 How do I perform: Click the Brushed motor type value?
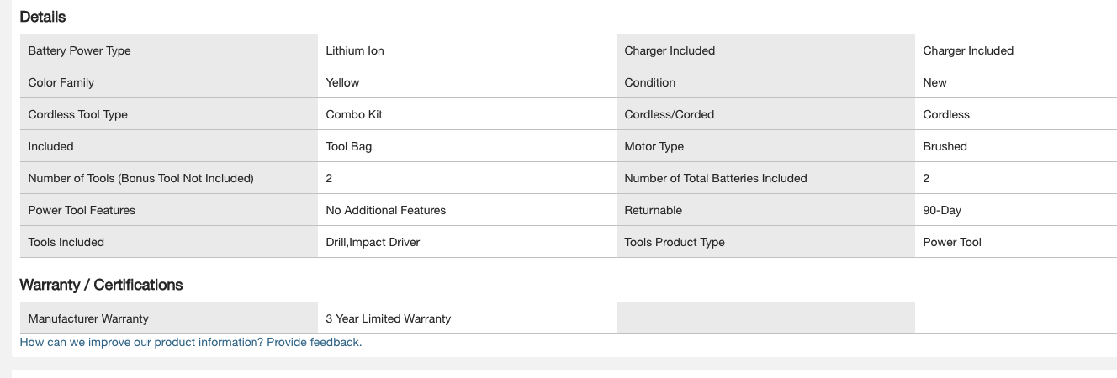(x=945, y=146)
